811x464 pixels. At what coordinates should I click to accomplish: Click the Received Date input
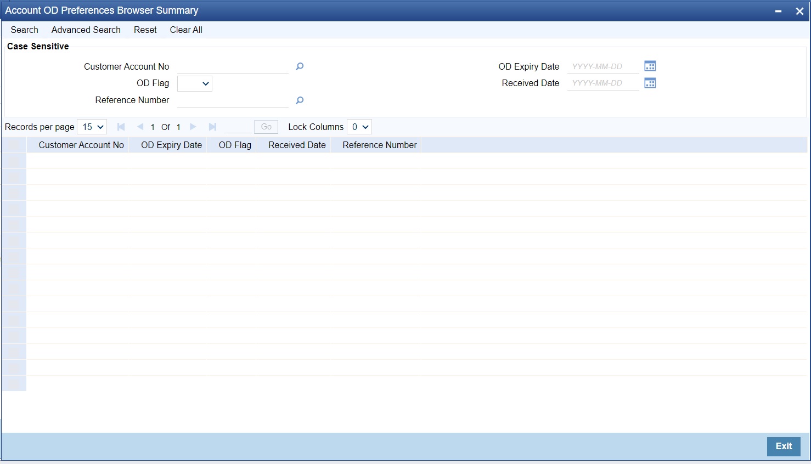[603, 83]
